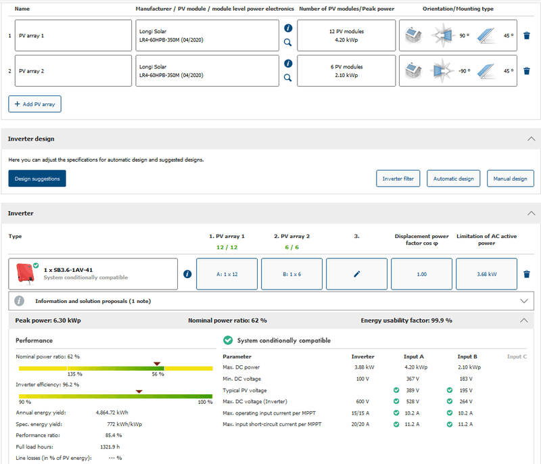Click info icon for PV array 1
Image resolution: width=541 pixels, height=464 pixels.
click(288, 28)
